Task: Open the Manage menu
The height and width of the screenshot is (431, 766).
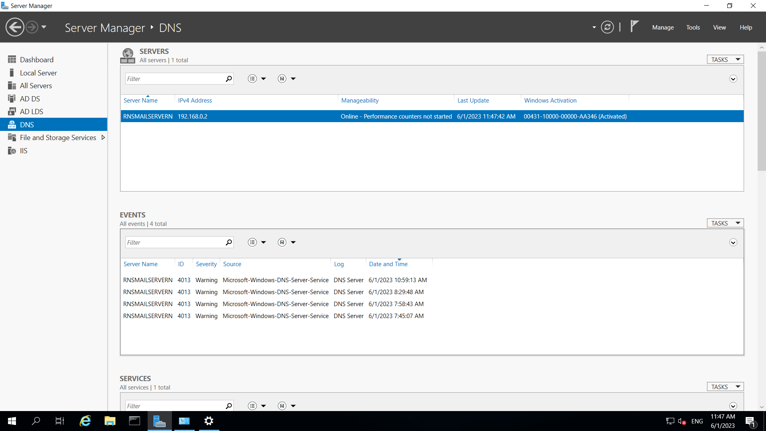Action: point(663,28)
